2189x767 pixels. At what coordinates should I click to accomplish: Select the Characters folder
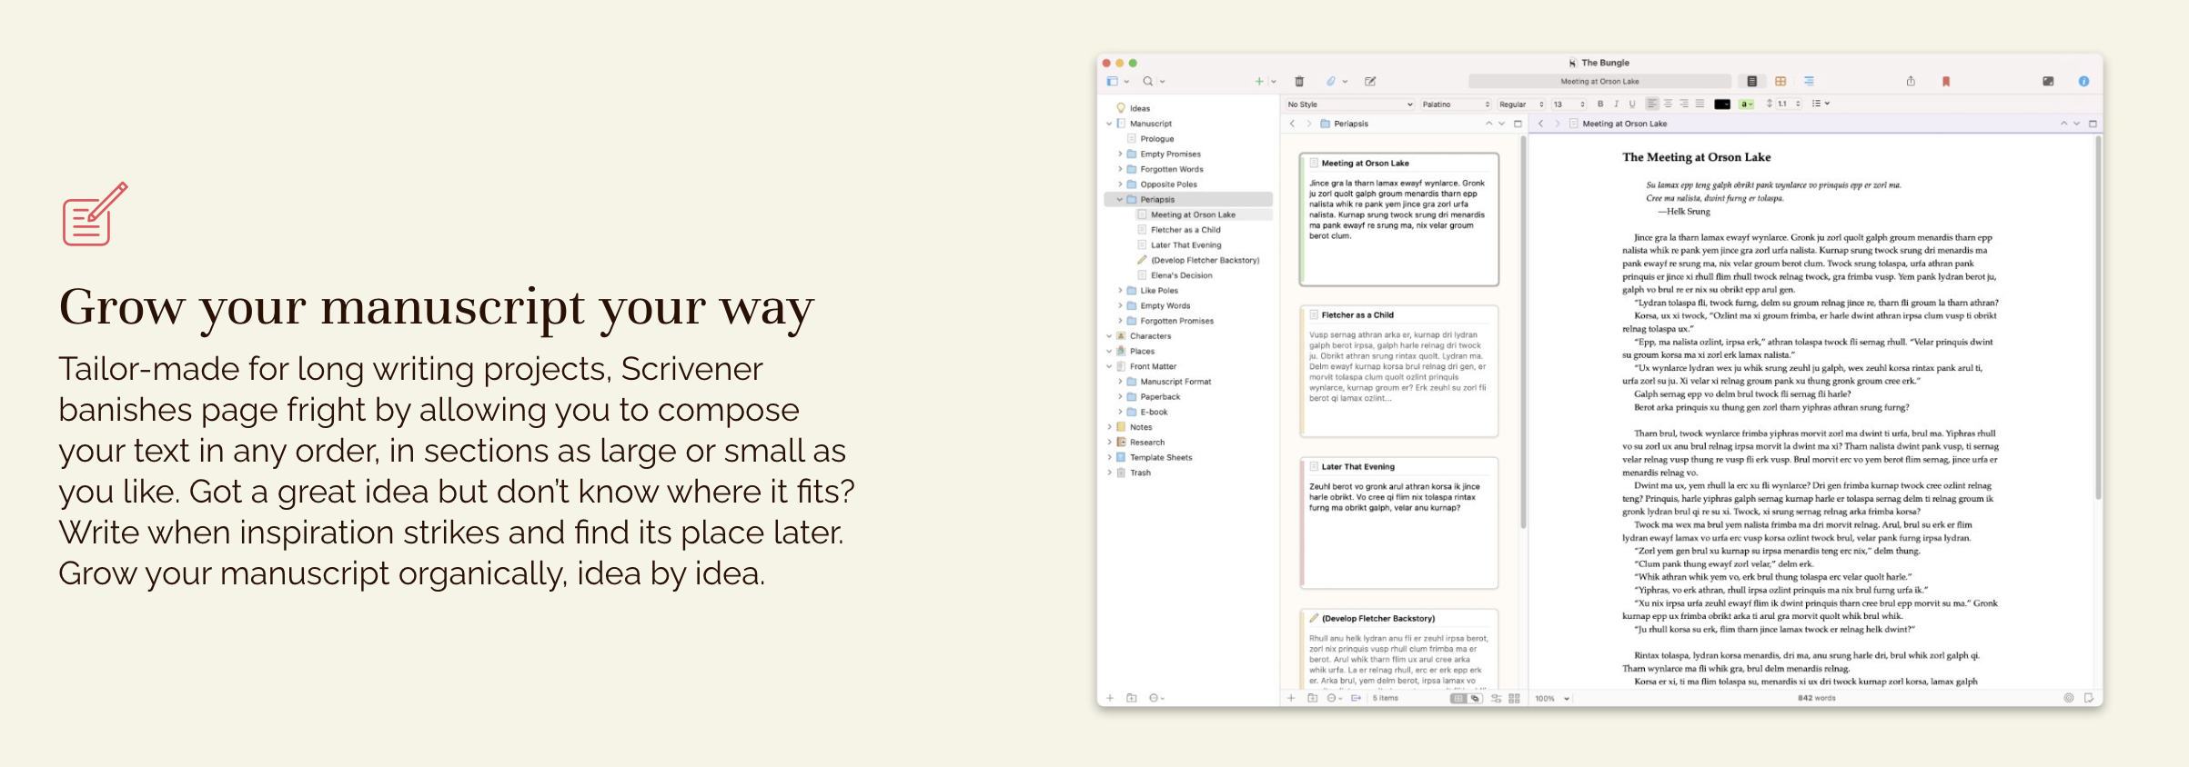(x=1150, y=336)
